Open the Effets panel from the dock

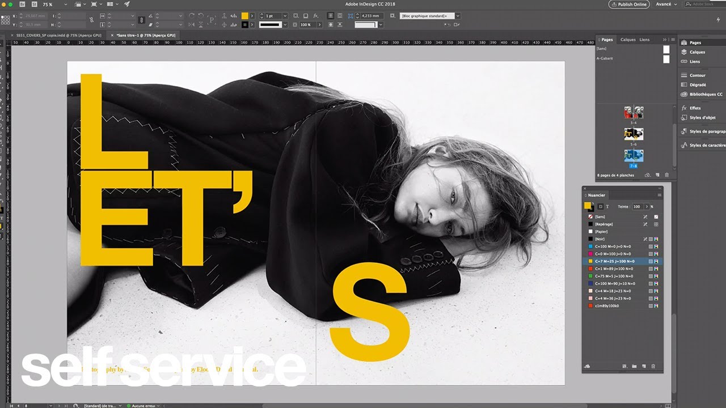click(x=695, y=108)
